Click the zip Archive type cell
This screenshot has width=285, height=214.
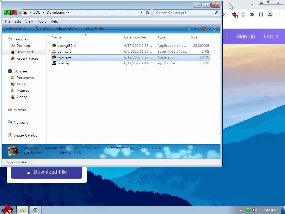pyautogui.click(x=166, y=63)
